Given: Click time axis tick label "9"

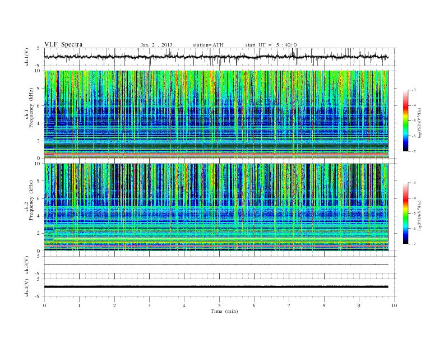Looking at the screenshot, I should (x=359, y=305).
